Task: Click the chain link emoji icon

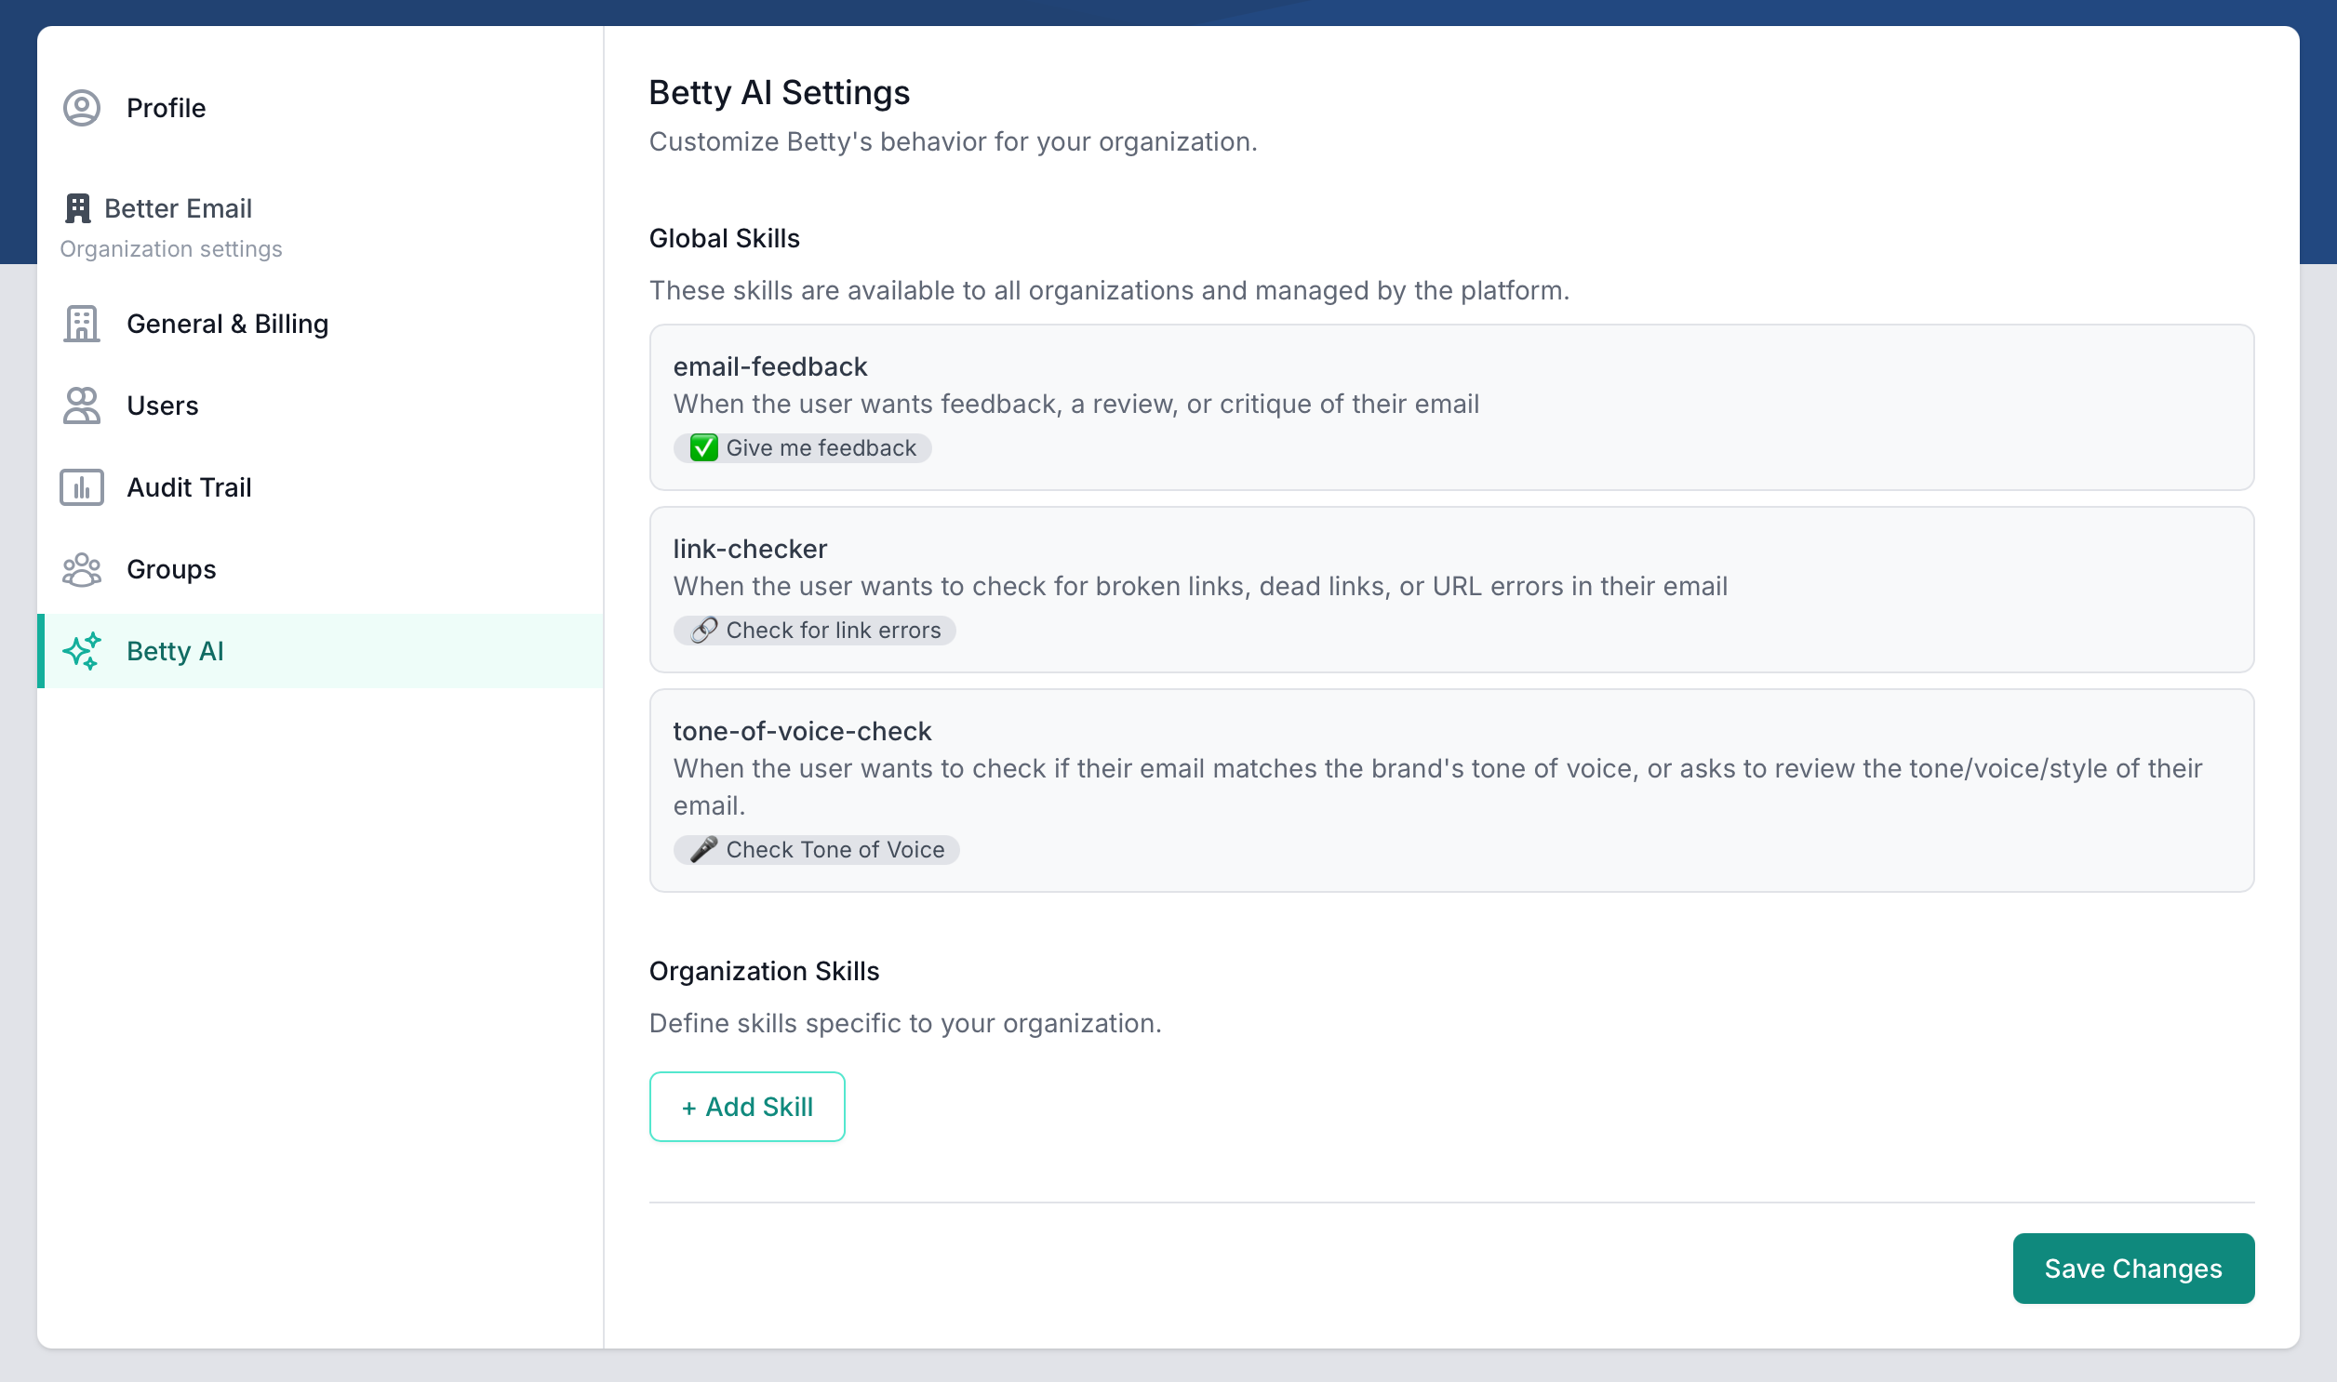Action: [703, 631]
